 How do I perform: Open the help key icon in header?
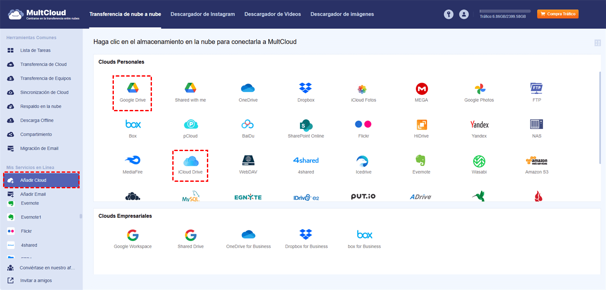pyautogui.click(x=448, y=14)
